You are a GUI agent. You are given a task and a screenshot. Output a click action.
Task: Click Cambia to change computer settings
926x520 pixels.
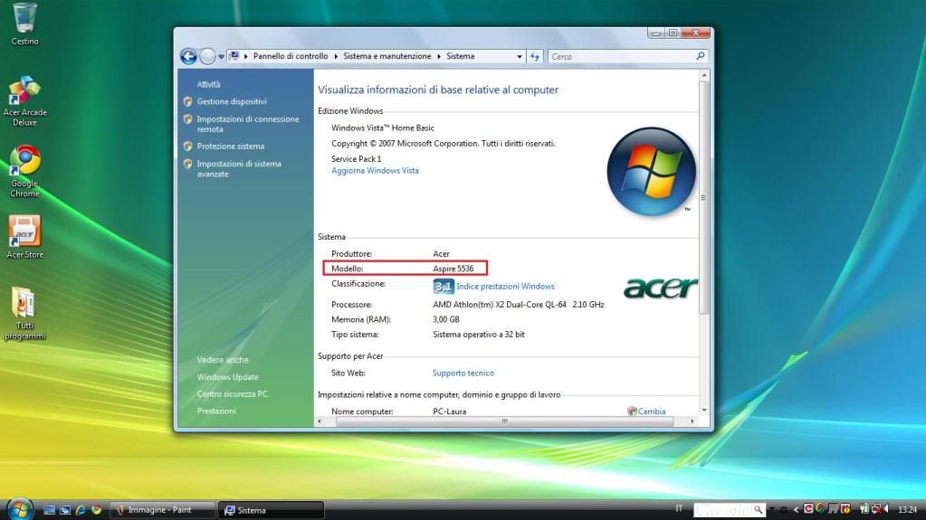pyautogui.click(x=652, y=411)
